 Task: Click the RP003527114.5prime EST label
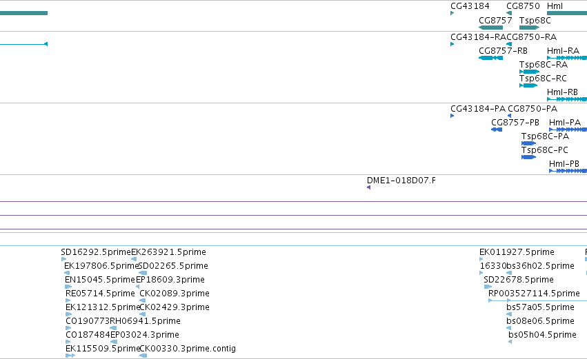[x=534, y=294]
